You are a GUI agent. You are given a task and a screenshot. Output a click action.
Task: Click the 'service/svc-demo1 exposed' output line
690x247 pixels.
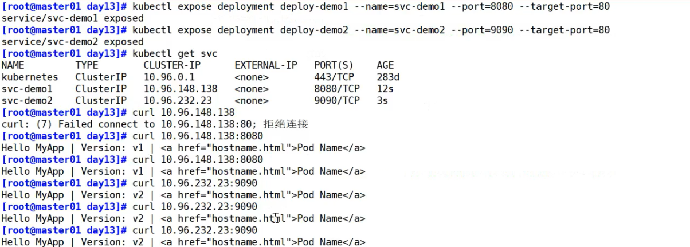point(73,18)
